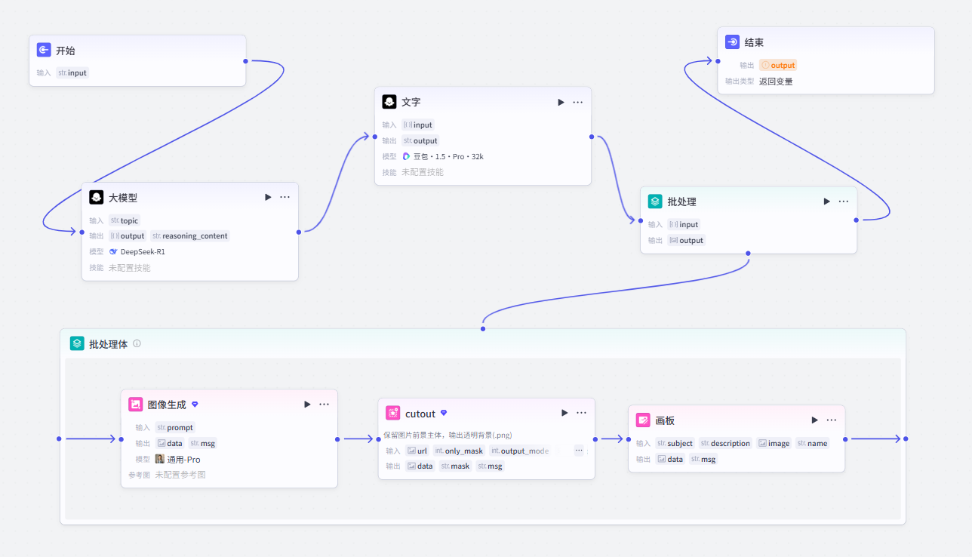Select the reasoning_content output tag in 大模型

pyautogui.click(x=190, y=236)
